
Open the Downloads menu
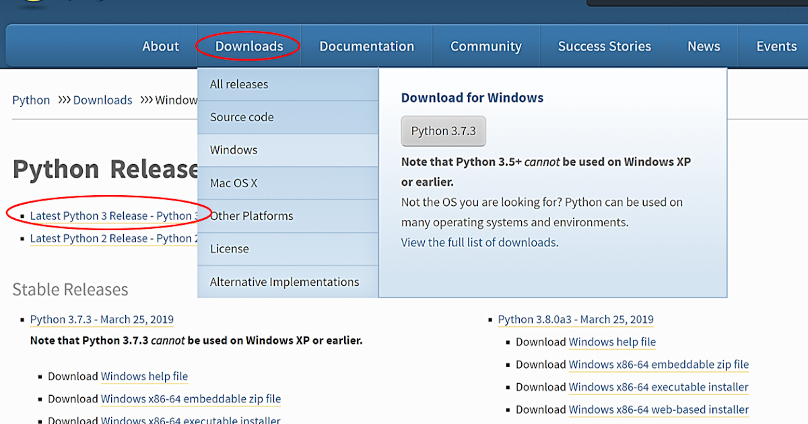(x=248, y=46)
